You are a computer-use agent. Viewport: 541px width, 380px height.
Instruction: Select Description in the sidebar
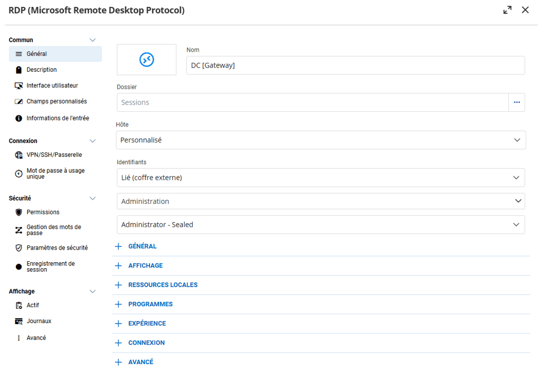tap(42, 70)
